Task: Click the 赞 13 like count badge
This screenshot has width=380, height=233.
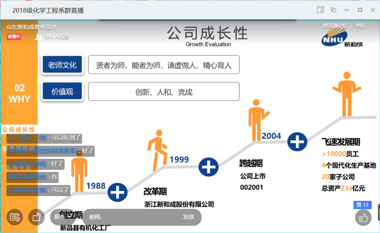Action: pos(362,205)
